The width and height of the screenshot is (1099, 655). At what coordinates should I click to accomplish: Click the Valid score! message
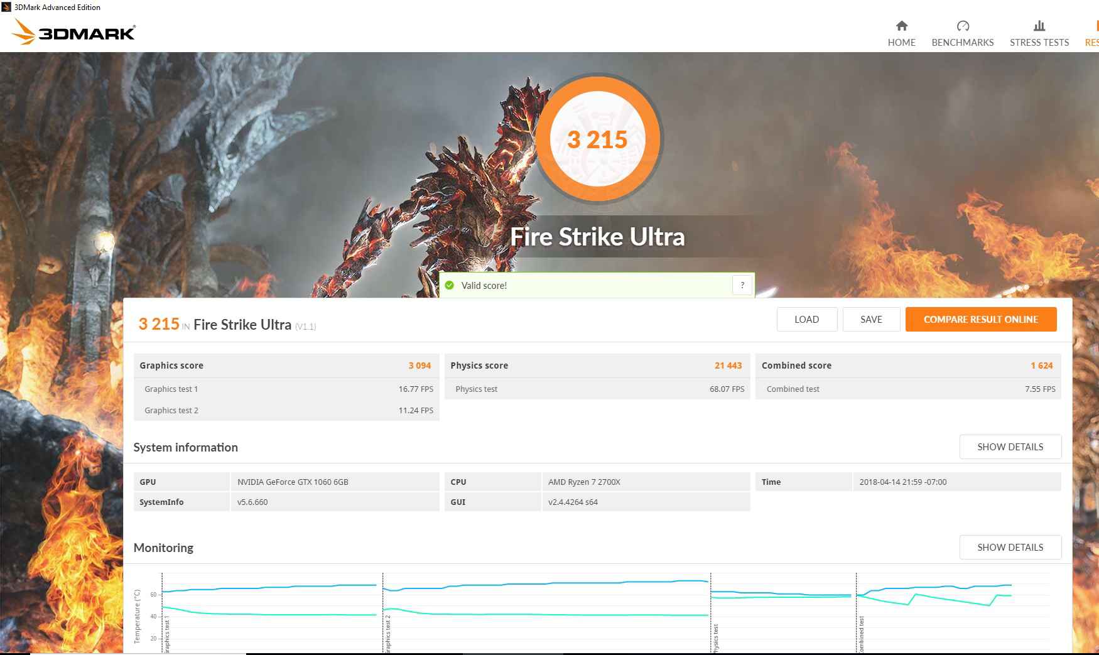484,285
